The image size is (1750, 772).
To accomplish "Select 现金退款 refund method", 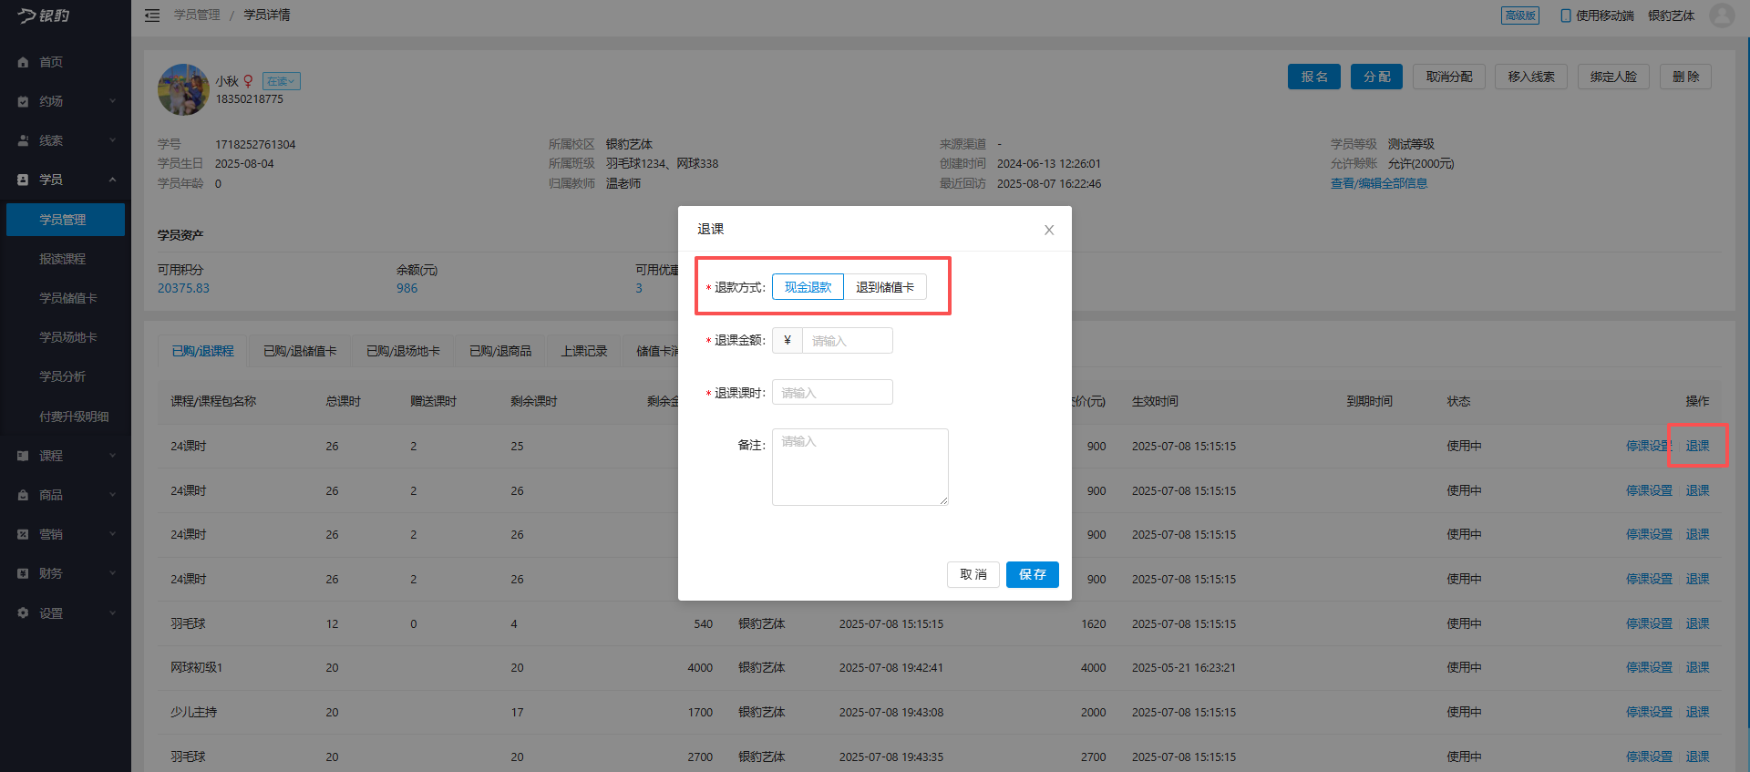I will coord(808,287).
